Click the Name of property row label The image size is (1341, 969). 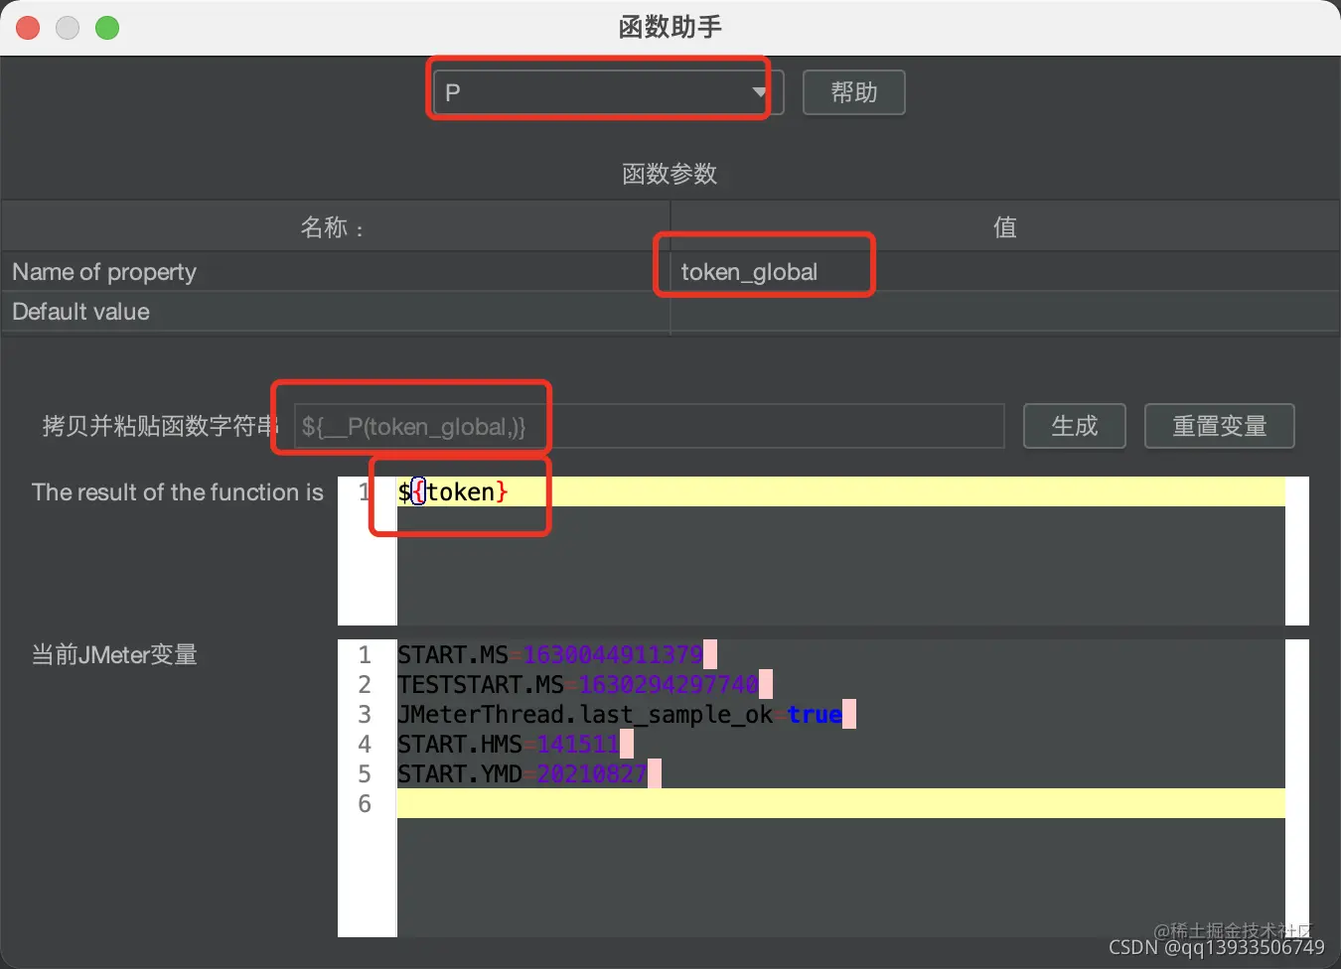pyautogui.click(x=104, y=271)
